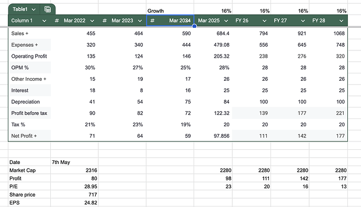This screenshot has width=361, height=207.
Task: Select the Depreciation row label
Action: pyautogui.click(x=26, y=102)
